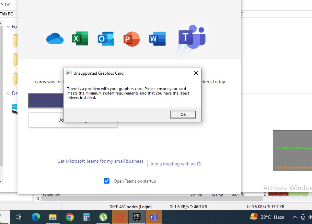Click the OneDrive cloud icon
The height and width of the screenshot is (224, 312).
tap(55, 38)
